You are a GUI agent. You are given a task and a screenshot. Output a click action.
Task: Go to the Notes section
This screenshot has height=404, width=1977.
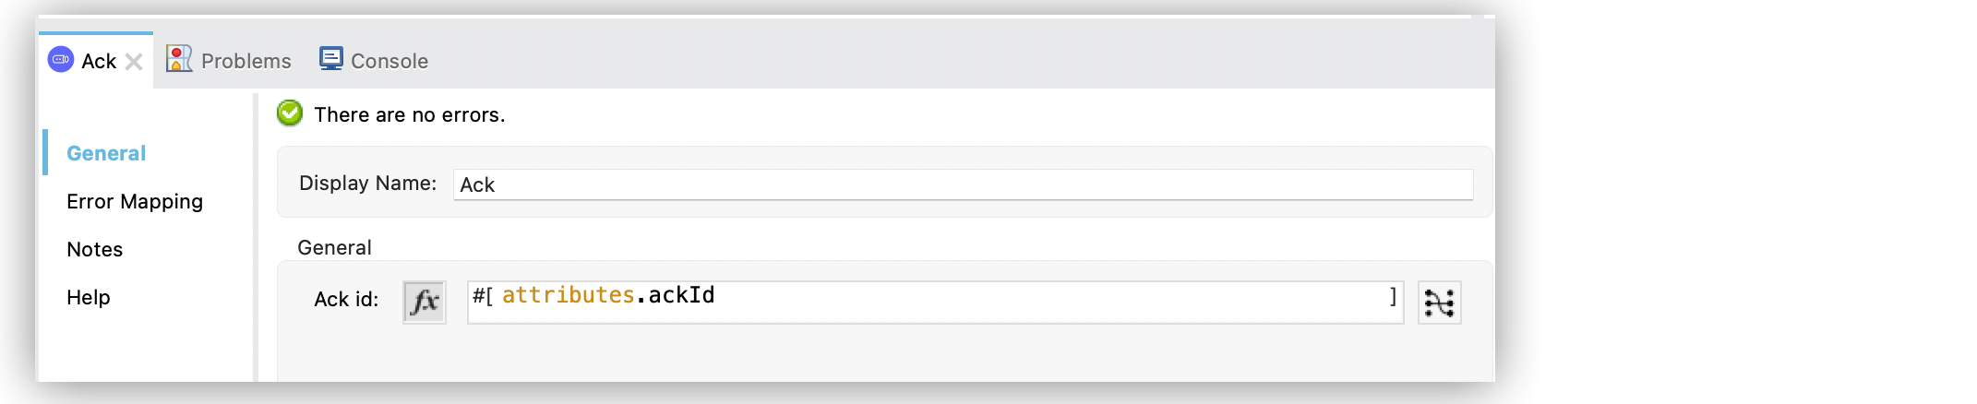(x=95, y=249)
